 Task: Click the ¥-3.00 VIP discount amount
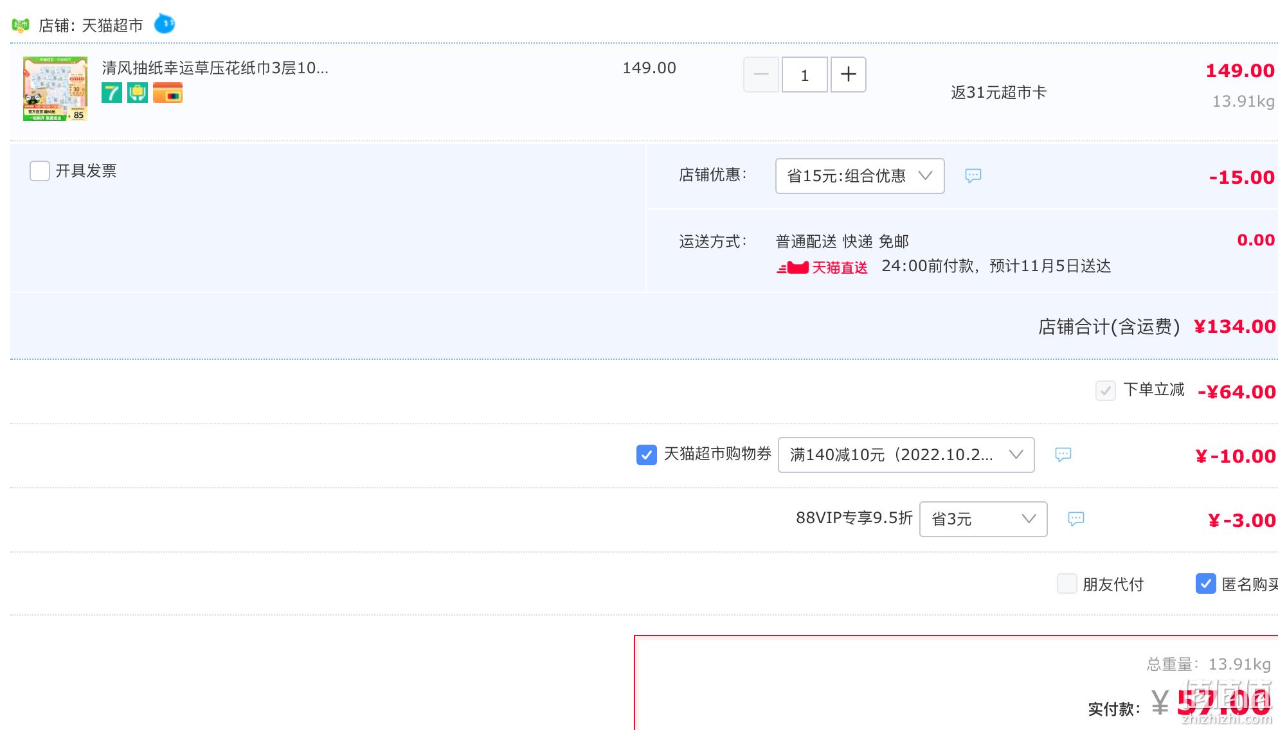pyautogui.click(x=1241, y=521)
